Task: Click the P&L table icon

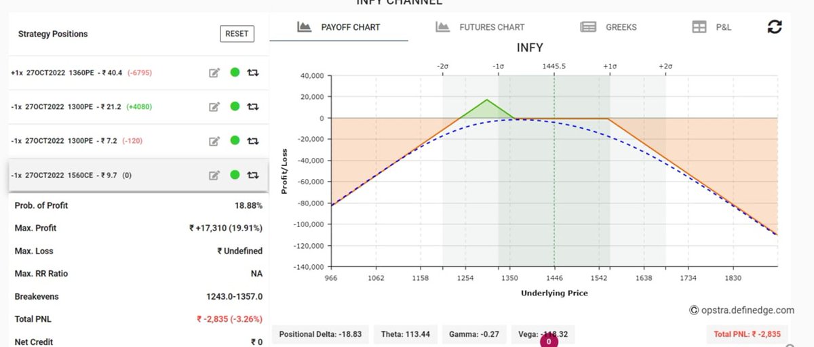Action: tap(699, 27)
